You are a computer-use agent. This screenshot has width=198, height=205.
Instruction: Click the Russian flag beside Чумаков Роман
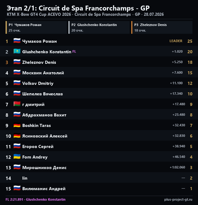pos(17,41)
